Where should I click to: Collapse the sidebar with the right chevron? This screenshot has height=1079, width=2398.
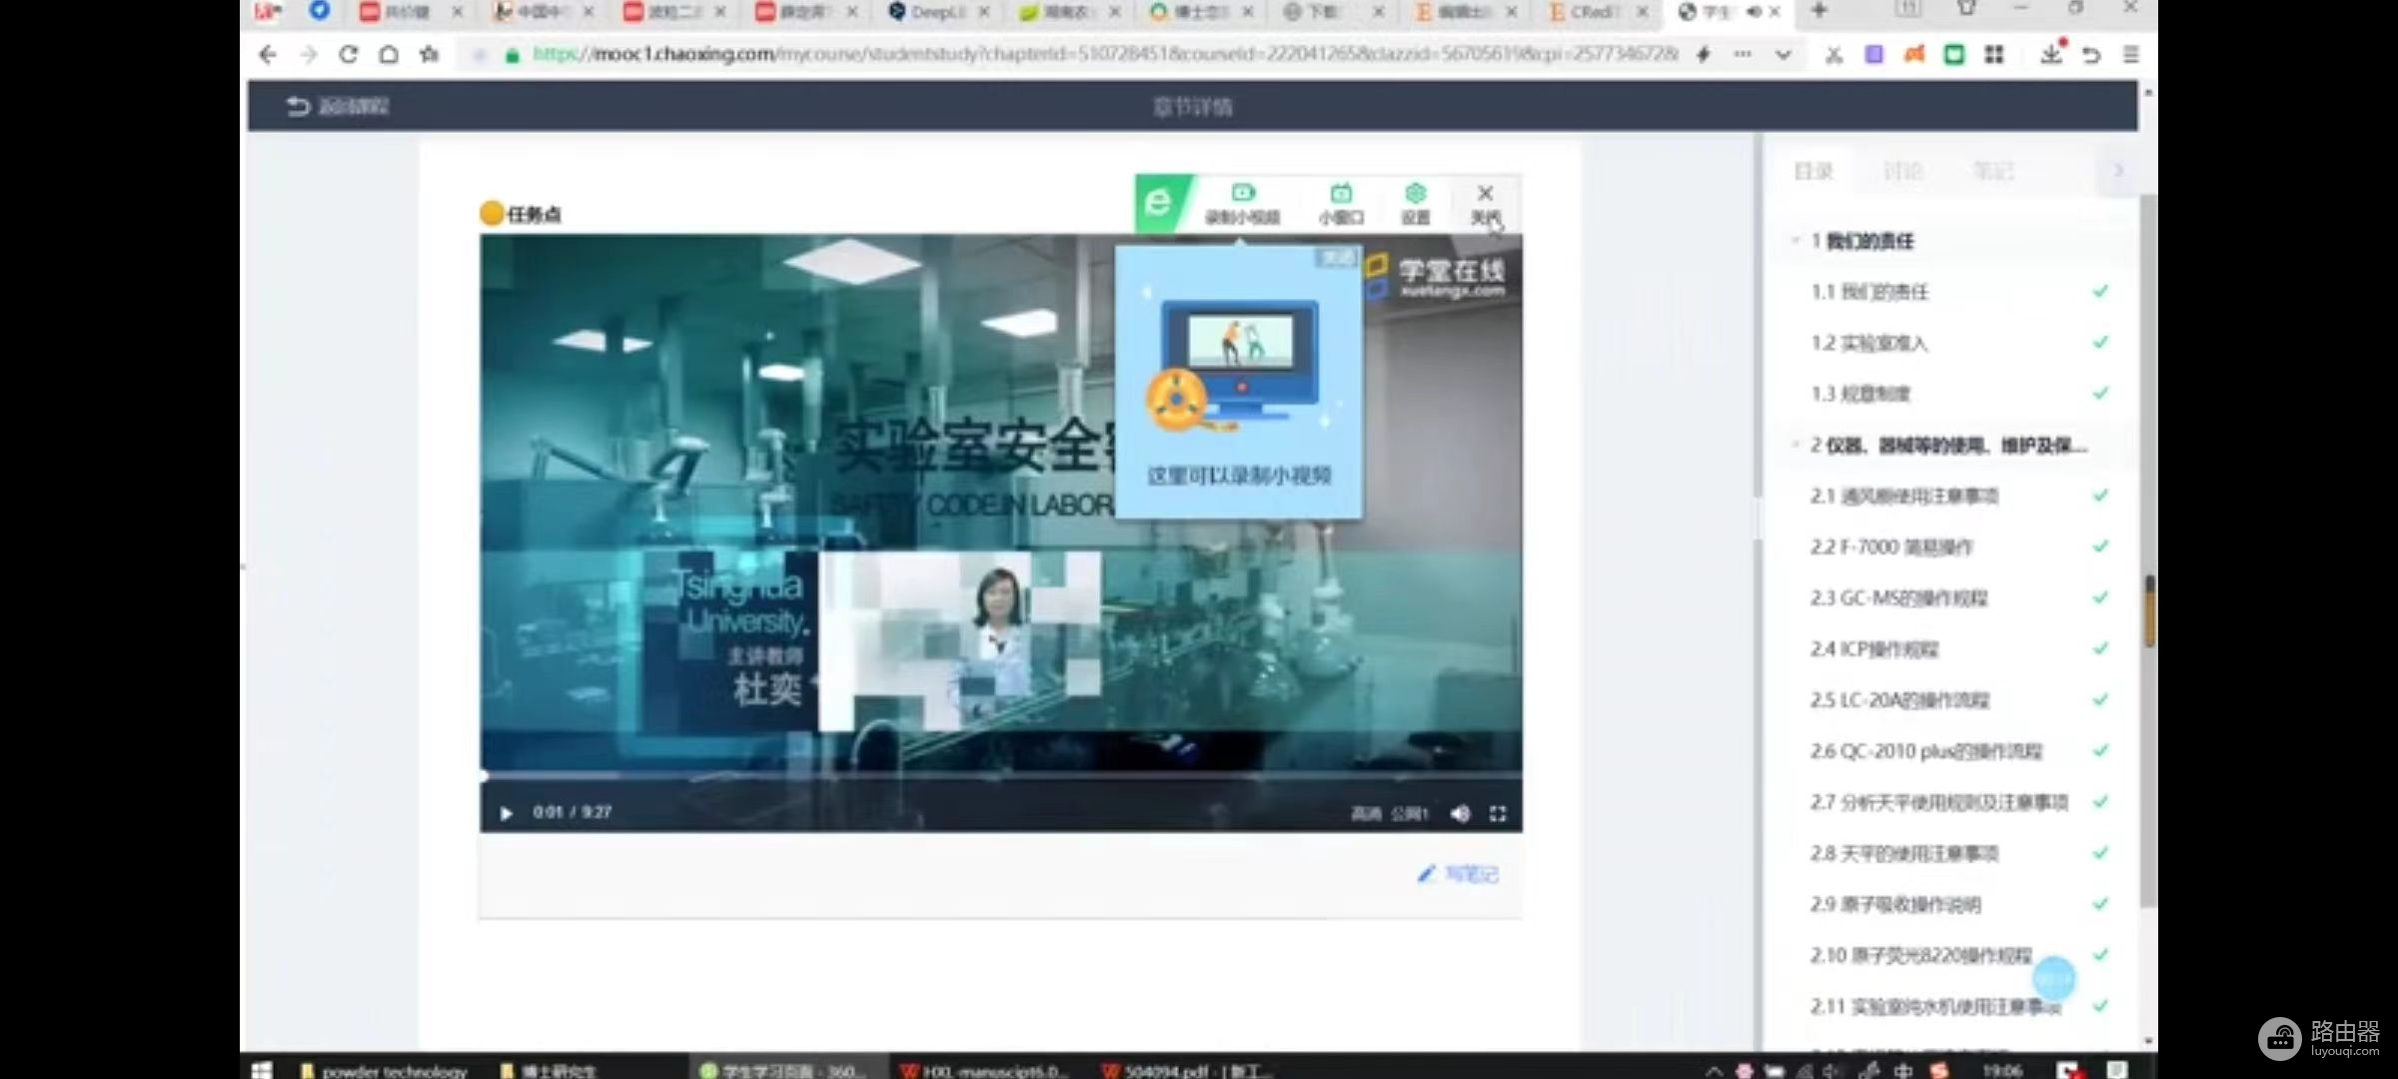point(2118,171)
